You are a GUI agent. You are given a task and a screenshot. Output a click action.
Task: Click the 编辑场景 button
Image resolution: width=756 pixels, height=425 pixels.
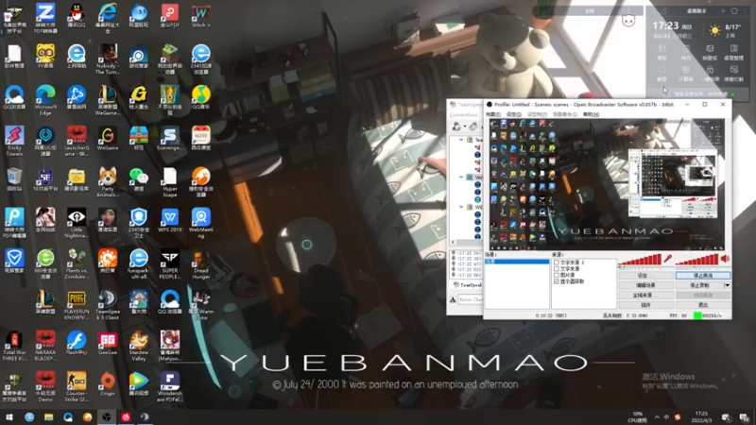coord(645,285)
